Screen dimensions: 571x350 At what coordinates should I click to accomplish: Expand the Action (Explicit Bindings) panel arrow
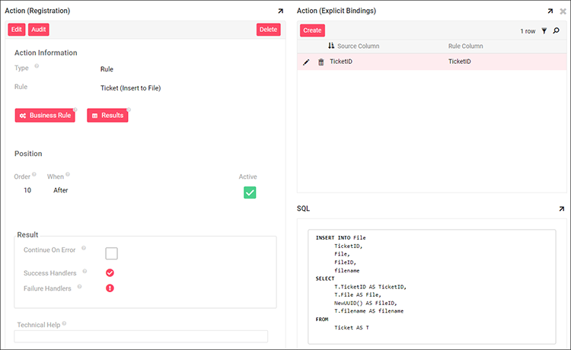coord(550,11)
